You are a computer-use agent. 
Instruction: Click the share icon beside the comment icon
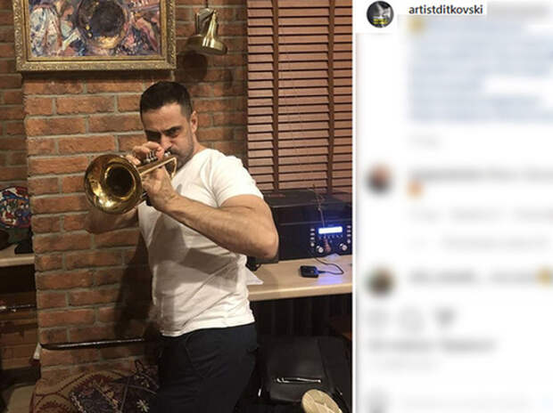coord(445,317)
